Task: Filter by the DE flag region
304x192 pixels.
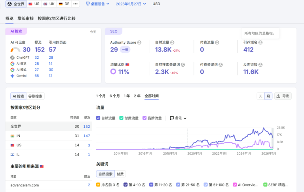Action: click(64, 4)
